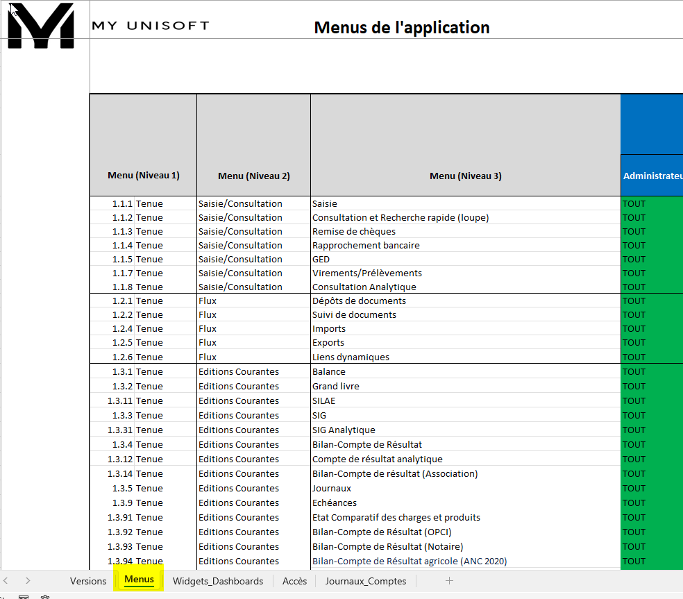Click the My Unisoft M logo
This screenshot has width=683, height=599.
point(41,25)
